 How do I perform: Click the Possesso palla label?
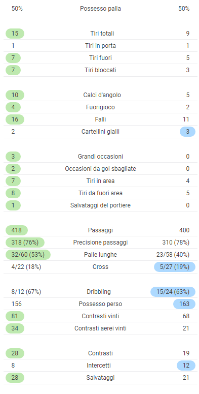click(x=100, y=9)
